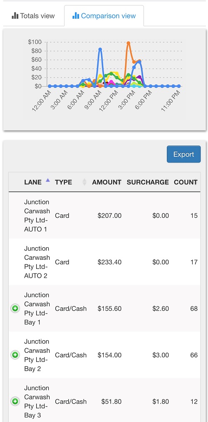This screenshot has width=208, height=422.
Task: Expand the Bay 2 row details
Action: 15,355
